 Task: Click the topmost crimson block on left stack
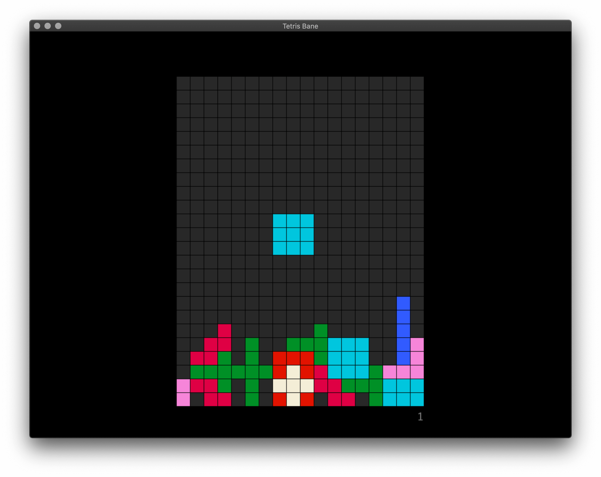[x=225, y=331]
